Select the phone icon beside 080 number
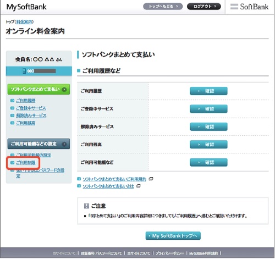 (24, 71)
